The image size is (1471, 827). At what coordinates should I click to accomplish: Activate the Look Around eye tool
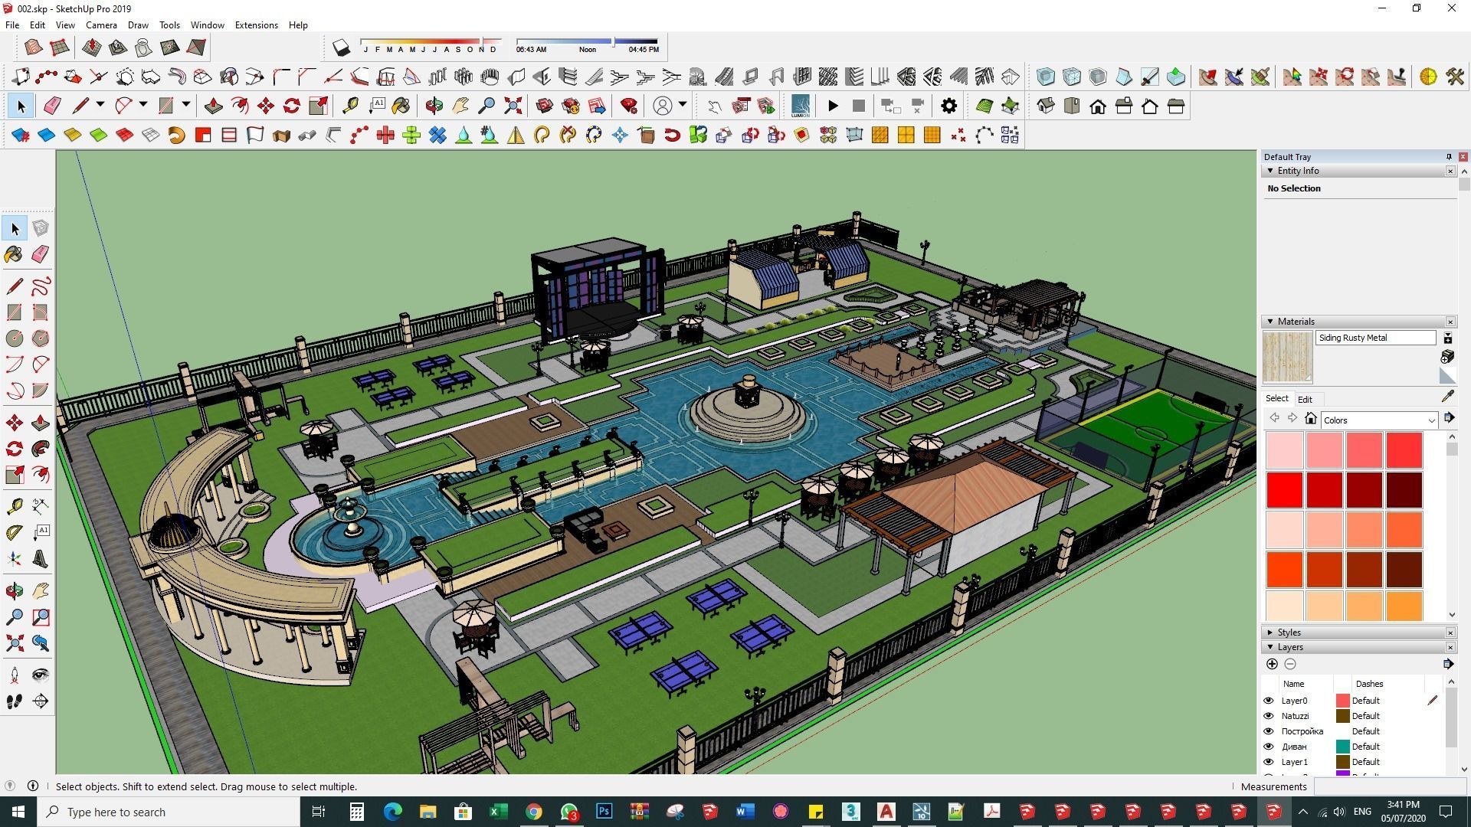(41, 675)
